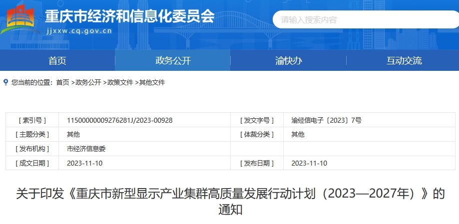Screen dimensions: 459x224
Task: Click the location pin icon before breadcrumb
Action: point(6,82)
